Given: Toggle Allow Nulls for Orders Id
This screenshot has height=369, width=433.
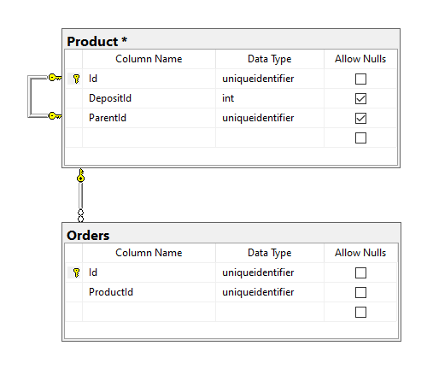Looking at the screenshot, I should (x=360, y=272).
